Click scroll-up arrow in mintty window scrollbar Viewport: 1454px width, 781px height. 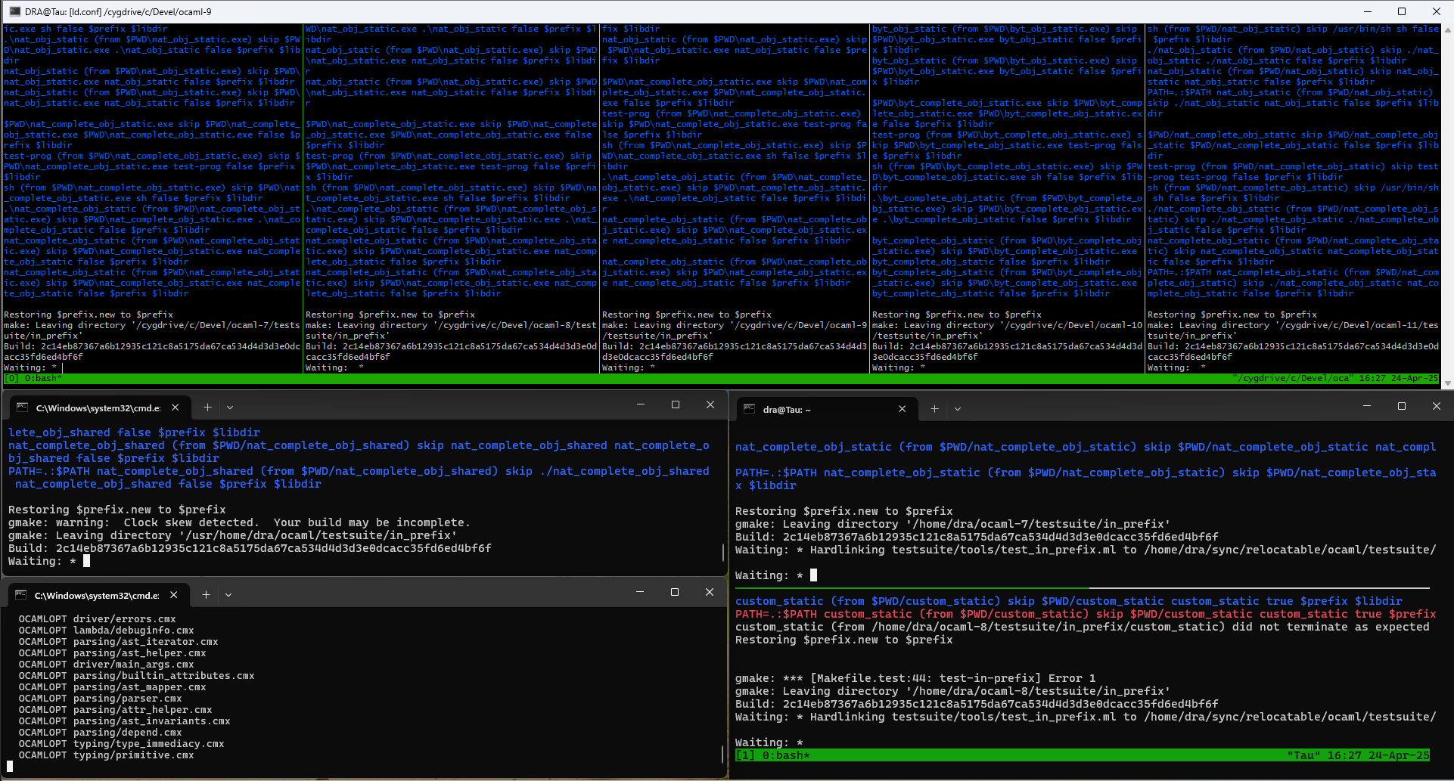(x=1447, y=30)
